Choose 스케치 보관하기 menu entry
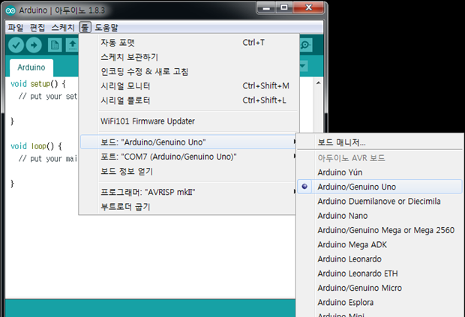Viewport: 465px width, 317px height. coord(189,57)
